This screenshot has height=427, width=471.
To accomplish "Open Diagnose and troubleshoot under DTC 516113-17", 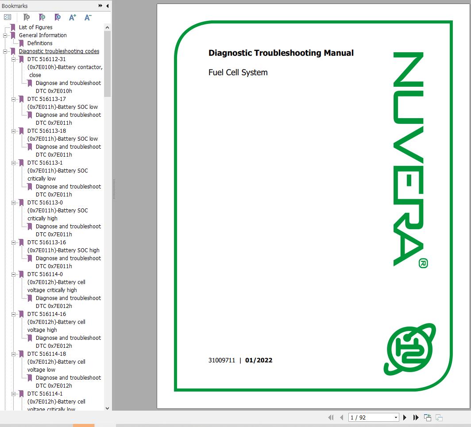I will [68, 119].
